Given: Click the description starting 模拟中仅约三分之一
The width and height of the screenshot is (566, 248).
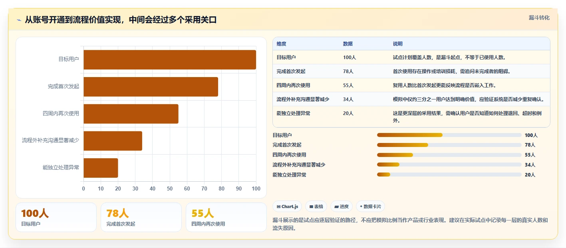Looking at the screenshot, I should click(x=469, y=99).
